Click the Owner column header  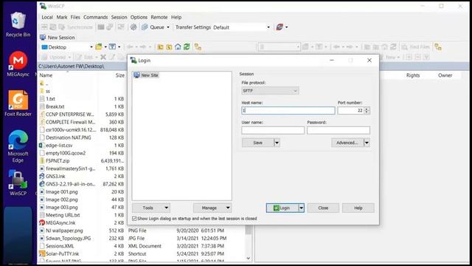coord(445,75)
